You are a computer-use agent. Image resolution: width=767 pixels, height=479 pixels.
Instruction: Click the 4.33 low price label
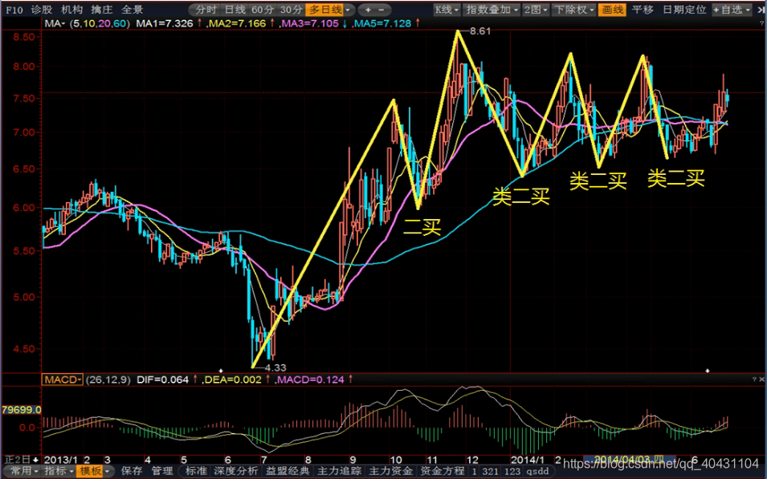click(275, 367)
